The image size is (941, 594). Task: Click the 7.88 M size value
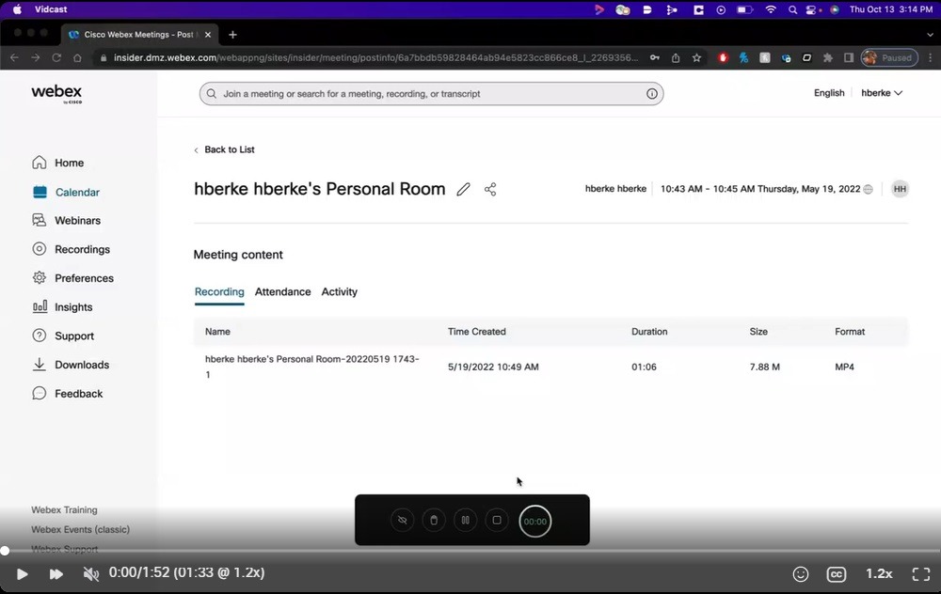click(764, 367)
